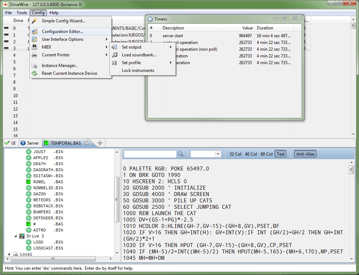
Task: Click the Load soundbank music note icon
Action: tap(114, 55)
